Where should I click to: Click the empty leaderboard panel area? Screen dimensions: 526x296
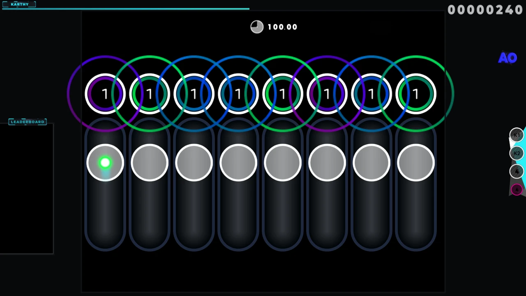[x=26, y=189]
